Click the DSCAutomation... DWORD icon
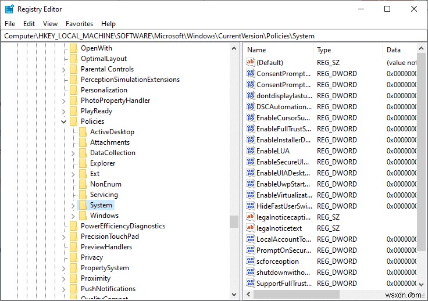The image size is (428, 301). pos(250,106)
